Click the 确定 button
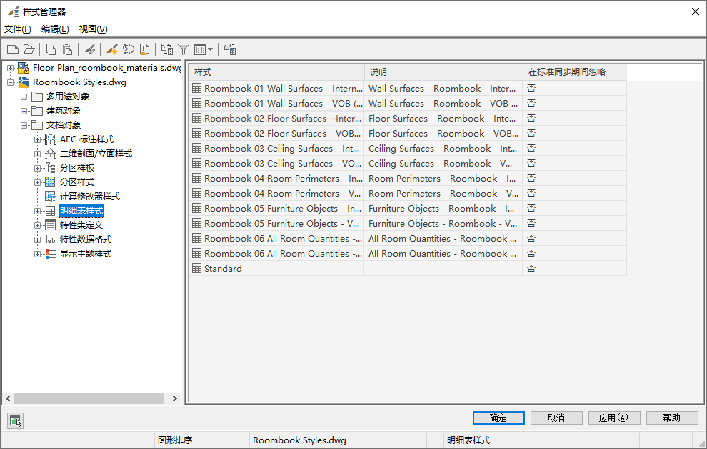 pos(498,418)
